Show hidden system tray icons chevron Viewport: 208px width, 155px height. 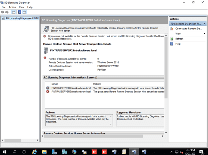(x=172, y=152)
